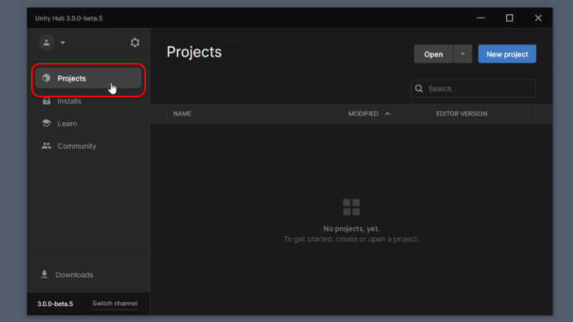The image size is (573, 322).
Task: Close the Unity Hub window
Action: point(538,18)
